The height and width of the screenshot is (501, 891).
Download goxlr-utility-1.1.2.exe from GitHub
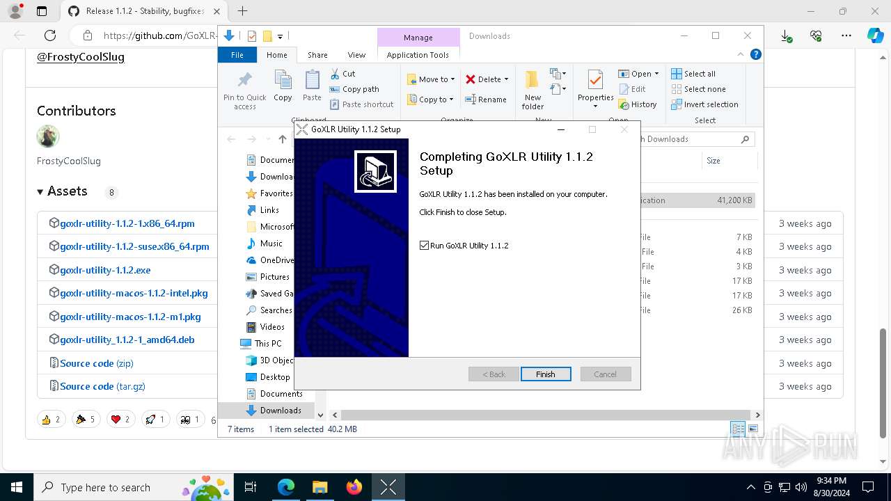pyautogui.click(x=105, y=270)
